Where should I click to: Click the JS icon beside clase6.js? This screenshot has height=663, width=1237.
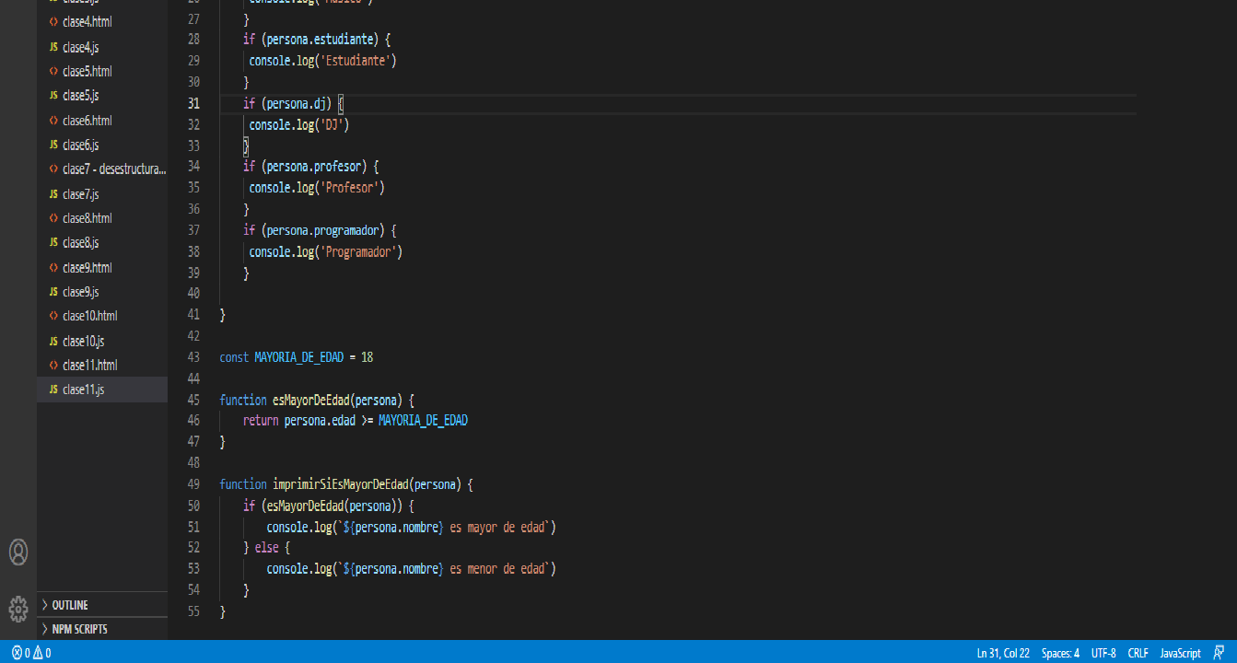[x=53, y=145]
